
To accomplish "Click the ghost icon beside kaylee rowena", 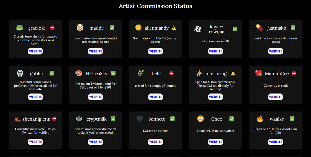I will click(198, 29).
